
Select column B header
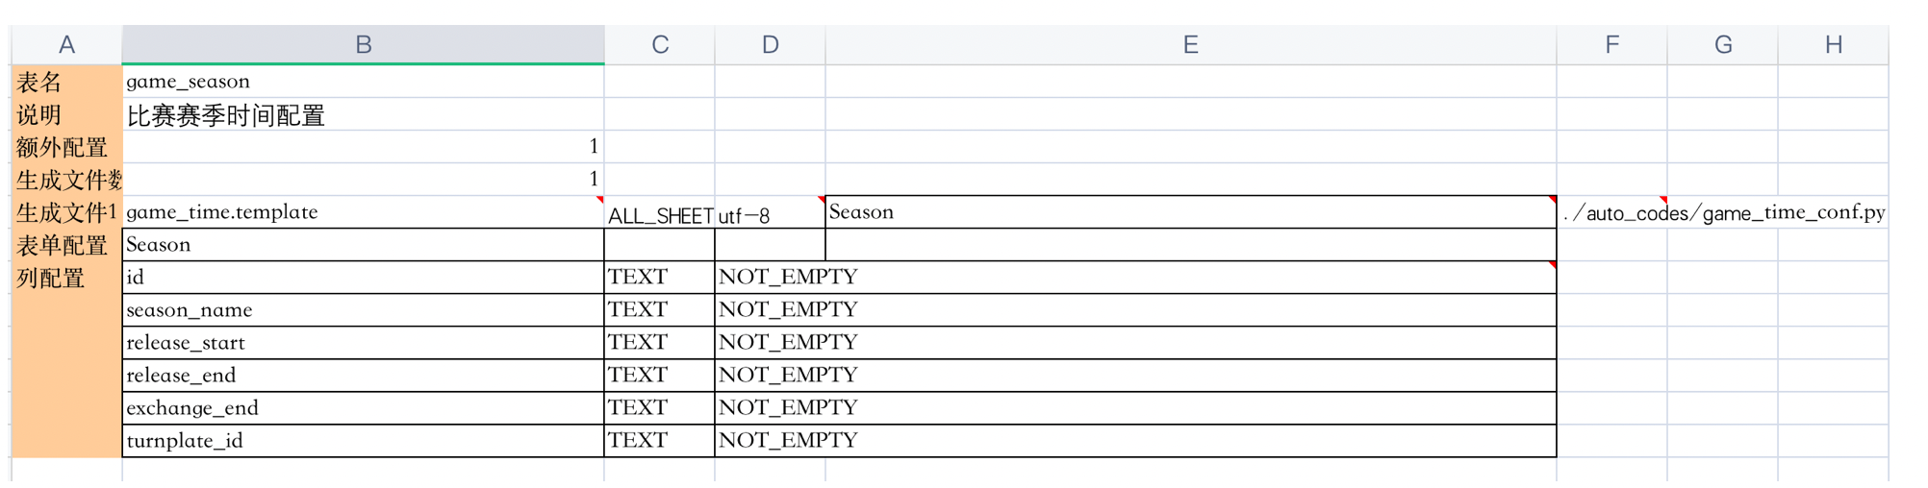(x=363, y=44)
